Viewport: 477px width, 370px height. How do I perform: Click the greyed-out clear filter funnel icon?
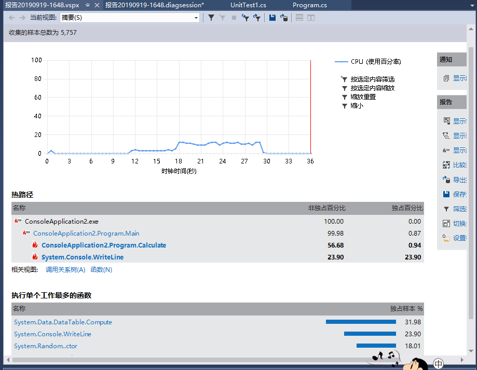(222, 18)
